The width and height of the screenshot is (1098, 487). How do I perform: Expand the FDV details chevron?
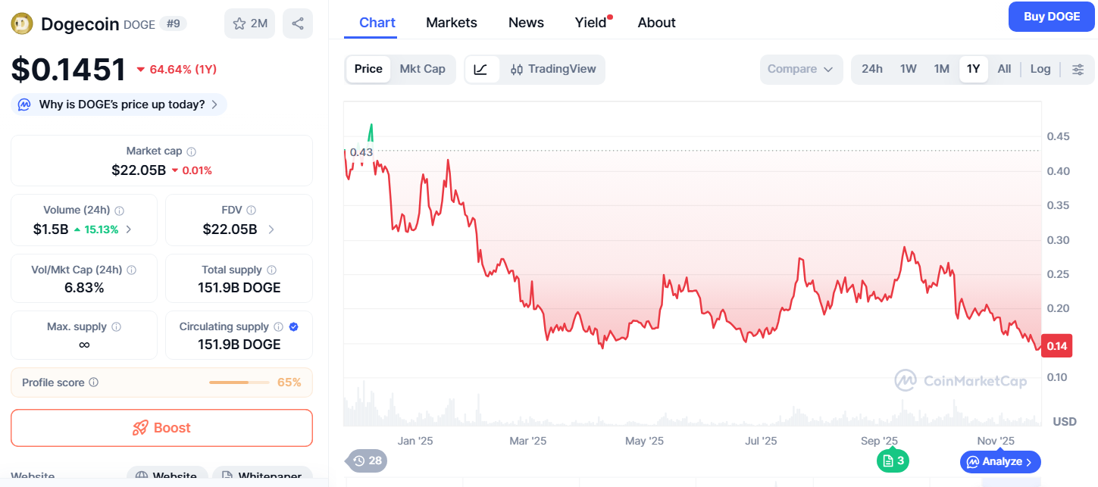[271, 229]
